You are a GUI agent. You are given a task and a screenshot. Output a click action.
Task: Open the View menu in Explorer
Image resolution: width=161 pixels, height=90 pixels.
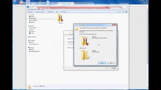coord(35,9)
